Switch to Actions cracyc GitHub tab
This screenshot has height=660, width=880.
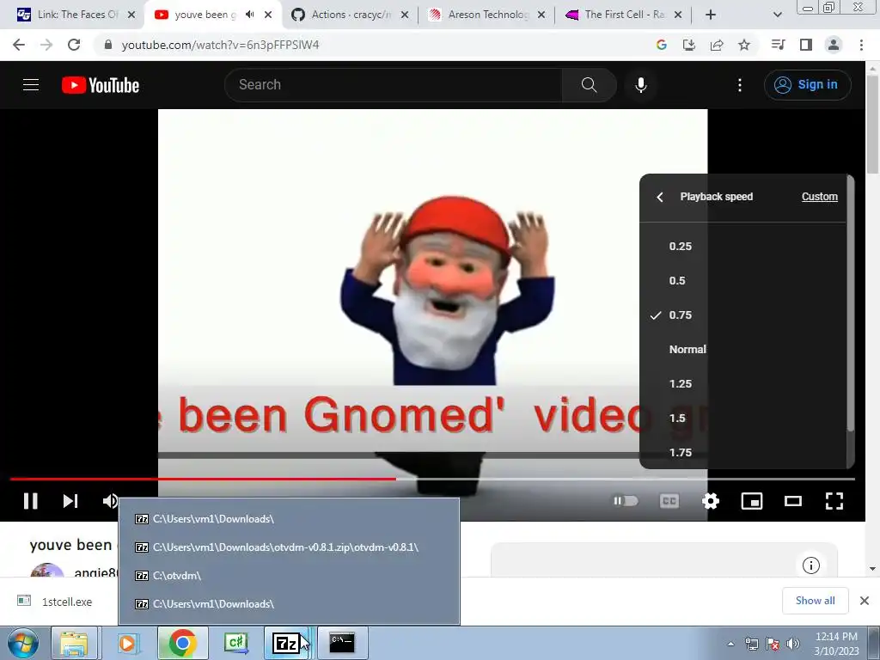tap(351, 15)
